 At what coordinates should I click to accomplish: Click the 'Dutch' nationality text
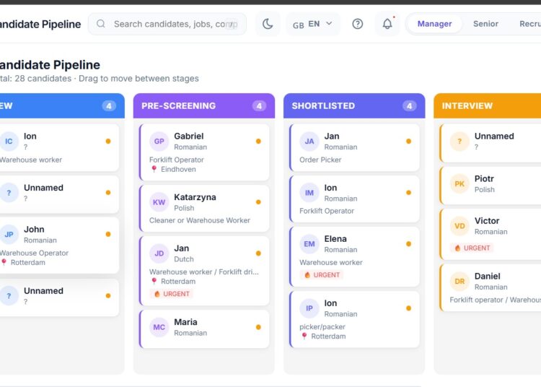183,259
